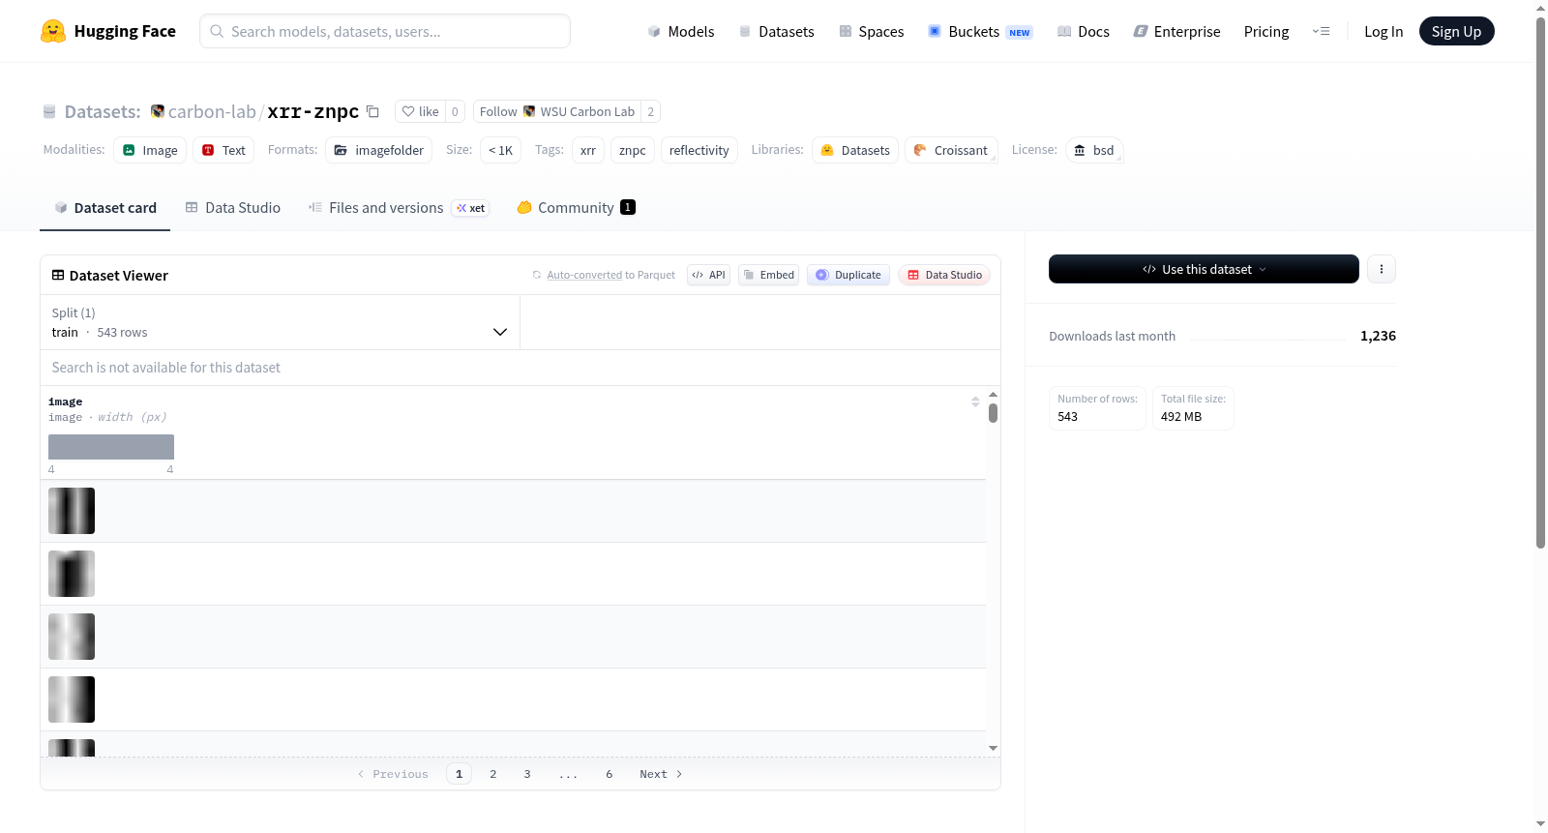Image resolution: width=1548 pixels, height=833 pixels.
Task: Click the carbon-lab organization avatar
Action: (x=158, y=111)
